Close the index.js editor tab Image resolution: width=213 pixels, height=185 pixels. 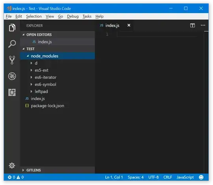tap(129, 25)
